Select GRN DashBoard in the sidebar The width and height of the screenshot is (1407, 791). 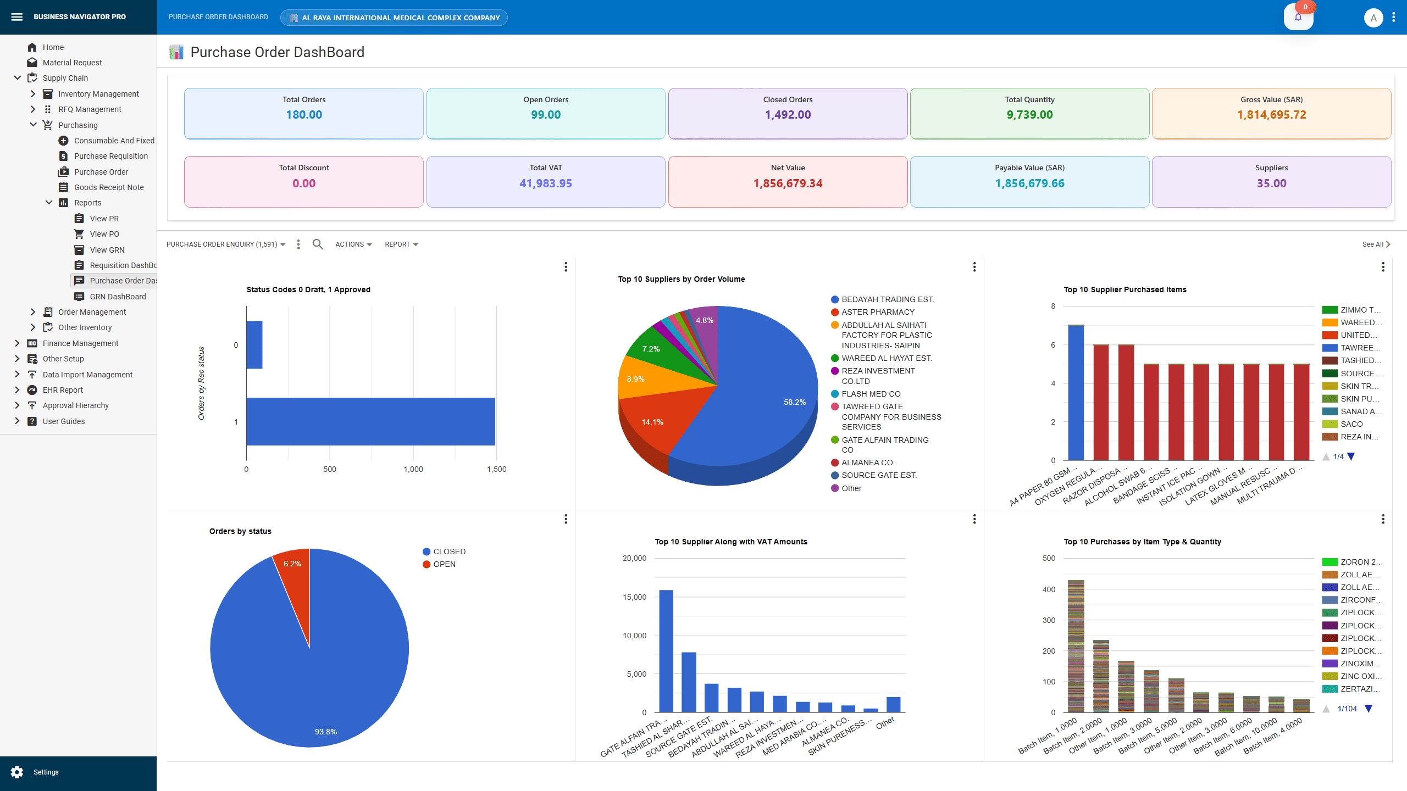pyautogui.click(x=117, y=296)
